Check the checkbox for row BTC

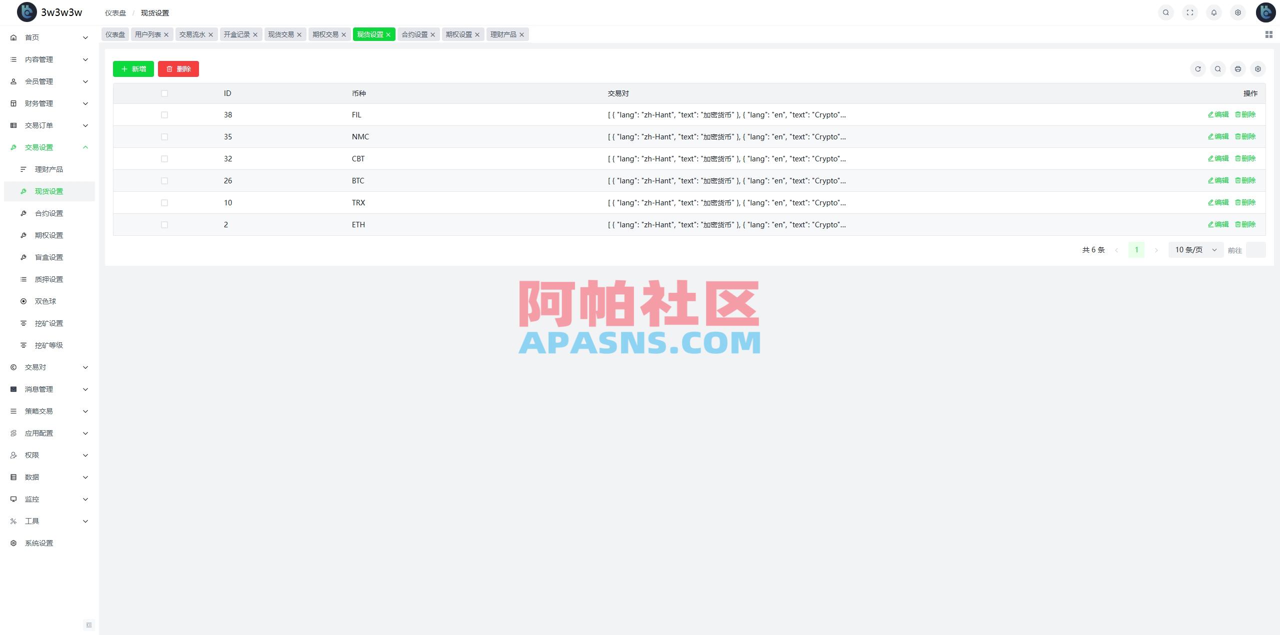(x=164, y=180)
